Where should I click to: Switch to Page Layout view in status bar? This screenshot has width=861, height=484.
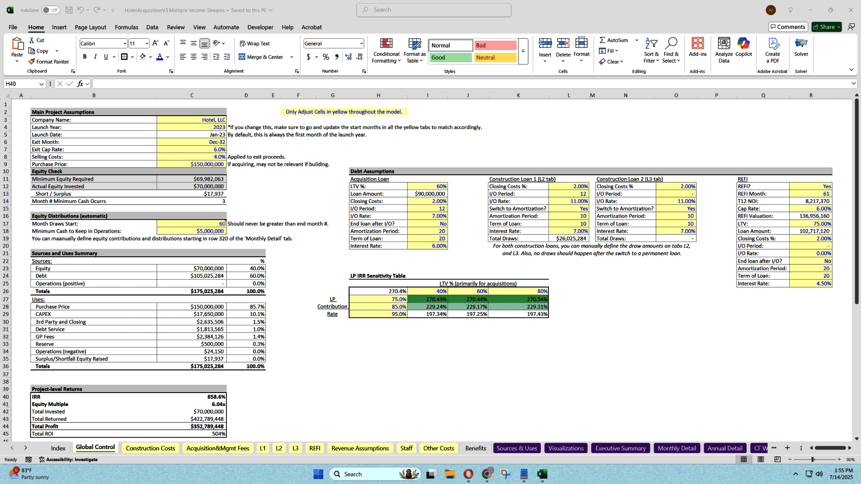click(x=761, y=459)
